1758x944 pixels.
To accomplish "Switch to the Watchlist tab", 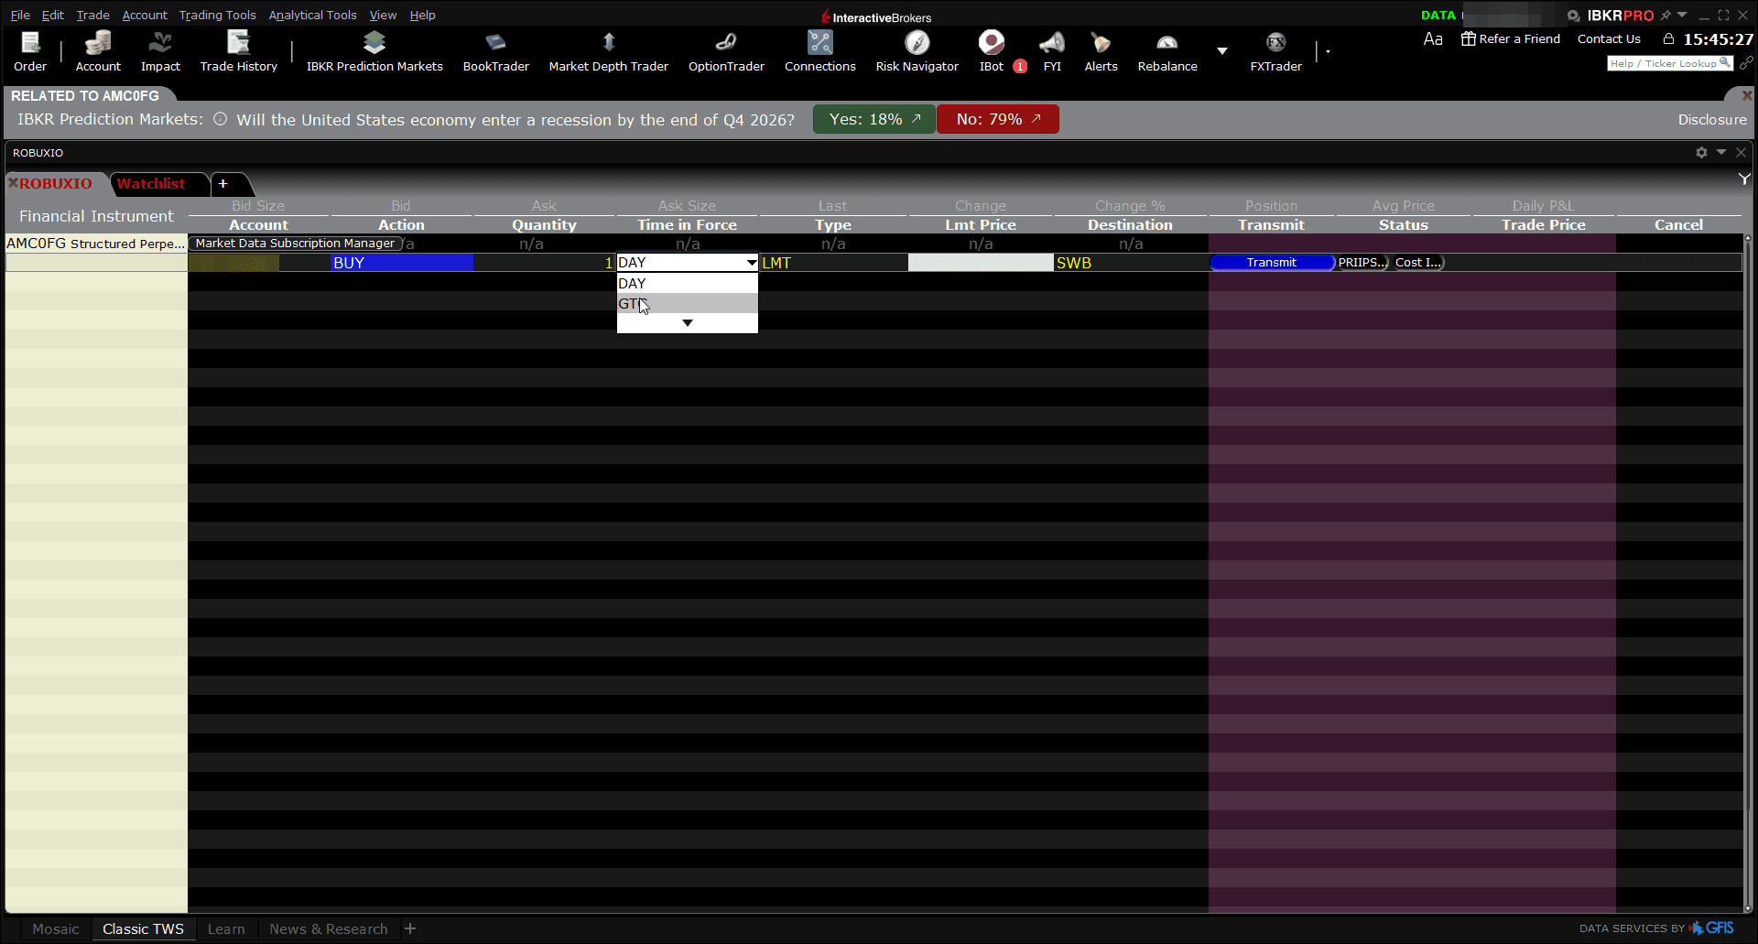I will pos(151,183).
